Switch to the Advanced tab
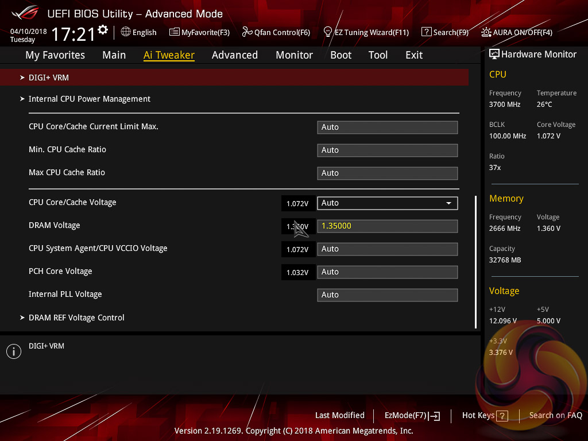 tap(234, 55)
